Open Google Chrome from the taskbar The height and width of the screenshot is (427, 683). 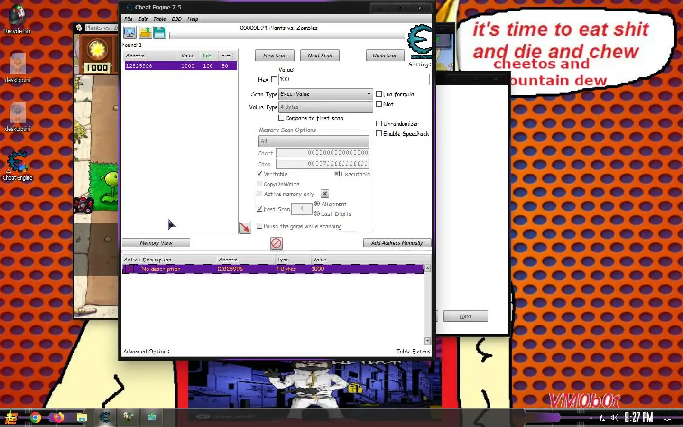pos(36,418)
